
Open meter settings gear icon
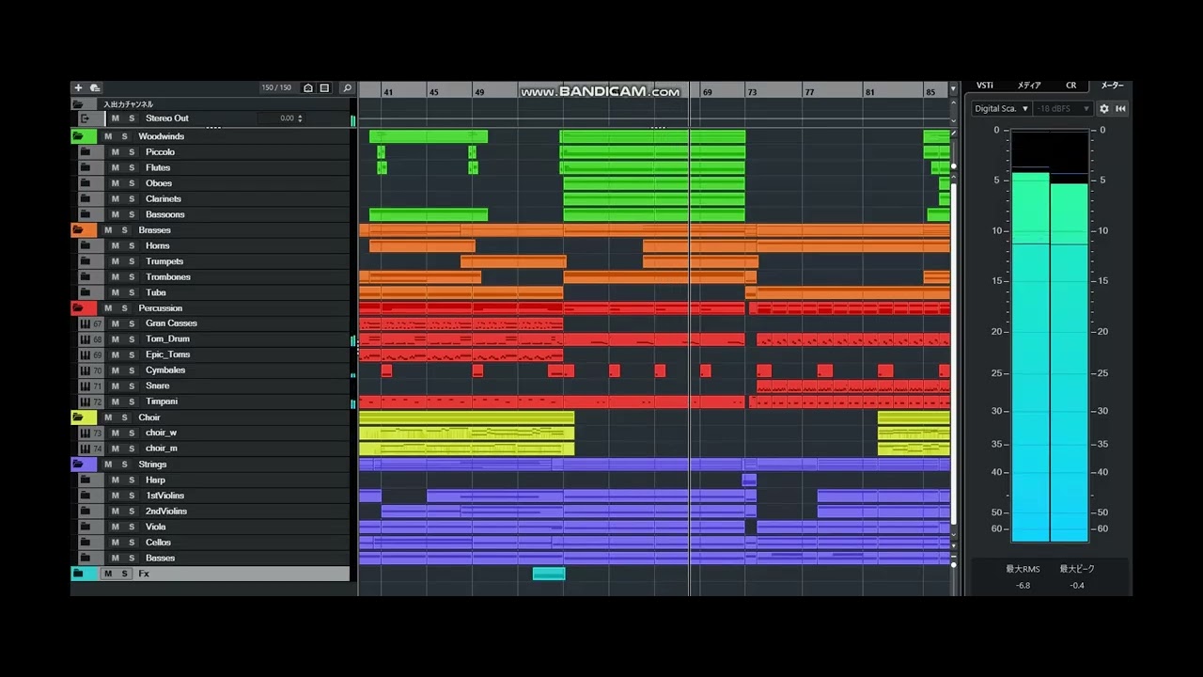click(x=1104, y=108)
